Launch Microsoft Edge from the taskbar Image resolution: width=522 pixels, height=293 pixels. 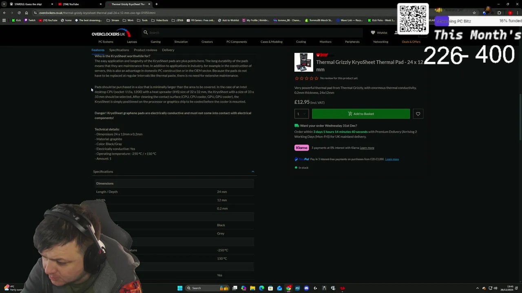pos(261,288)
